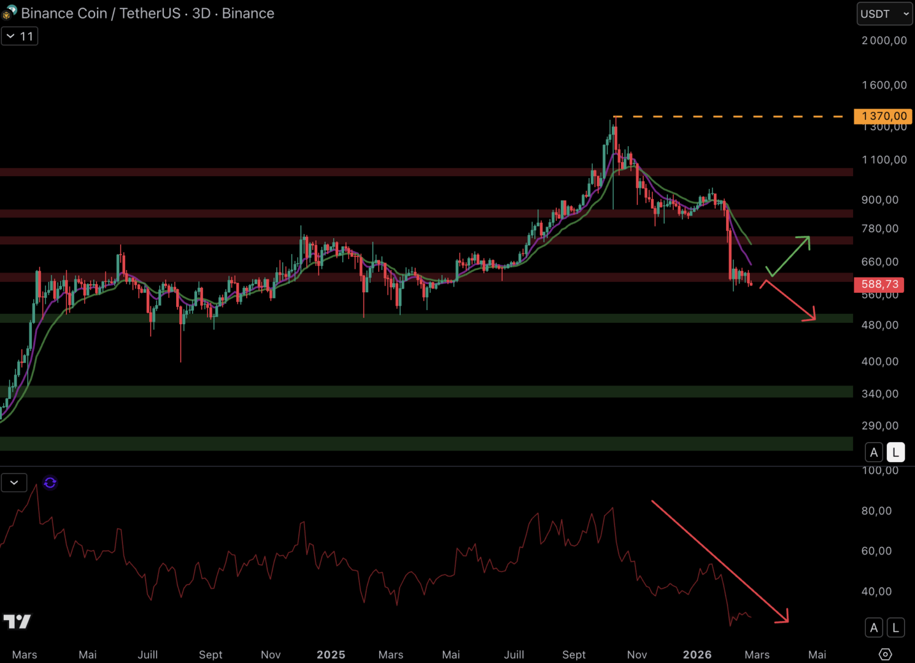Toggle auto scale 'A' on lower indicator pane
This screenshot has height=663, width=915.
[x=874, y=627]
